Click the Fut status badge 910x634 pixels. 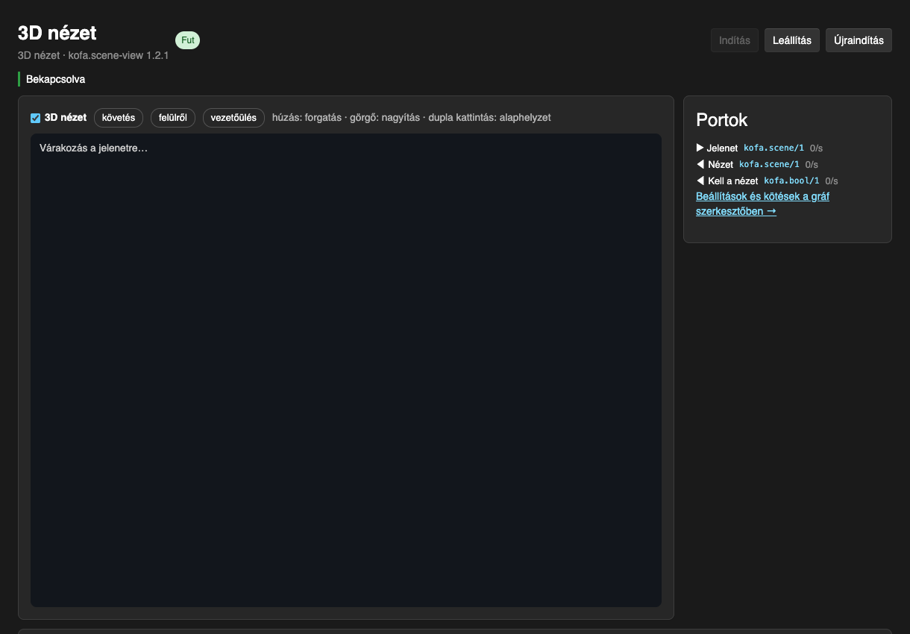tap(188, 40)
